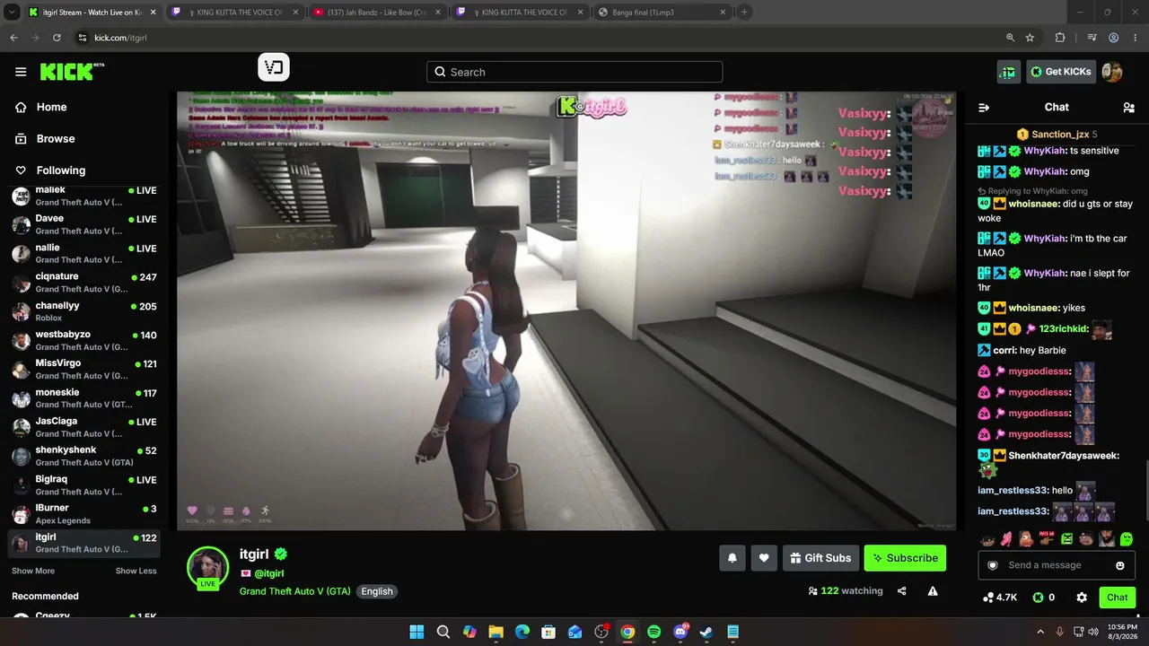The image size is (1149, 646).
Task: Collapse the chat panel arrow icon
Action: 984,108
